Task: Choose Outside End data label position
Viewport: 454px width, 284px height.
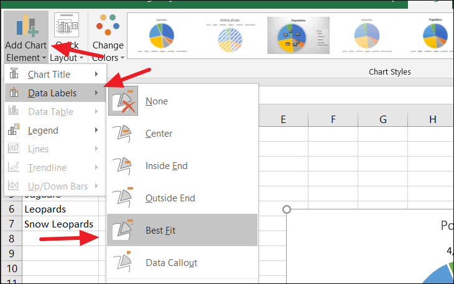Action: point(182,198)
